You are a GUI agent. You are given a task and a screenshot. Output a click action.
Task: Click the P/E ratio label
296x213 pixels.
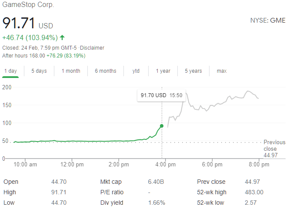point(112,192)
